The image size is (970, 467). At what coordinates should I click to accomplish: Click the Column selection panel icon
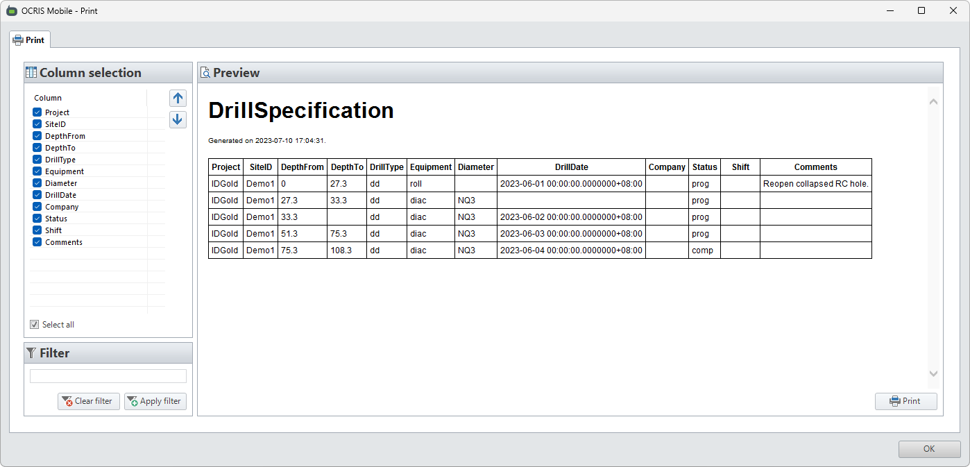[31, 73]
